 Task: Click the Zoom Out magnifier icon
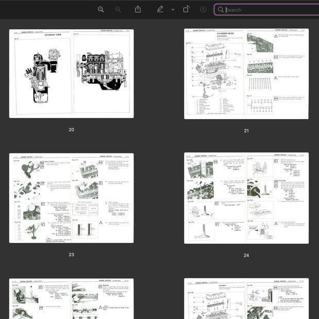click(100, 9)
